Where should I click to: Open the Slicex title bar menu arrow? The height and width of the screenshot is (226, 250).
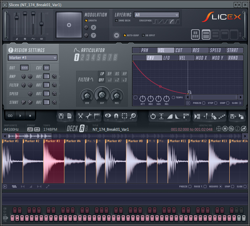(x=5, y=5)
